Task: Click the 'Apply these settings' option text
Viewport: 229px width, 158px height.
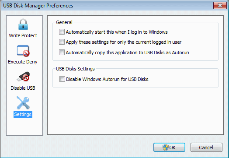Action: [124, 42]
